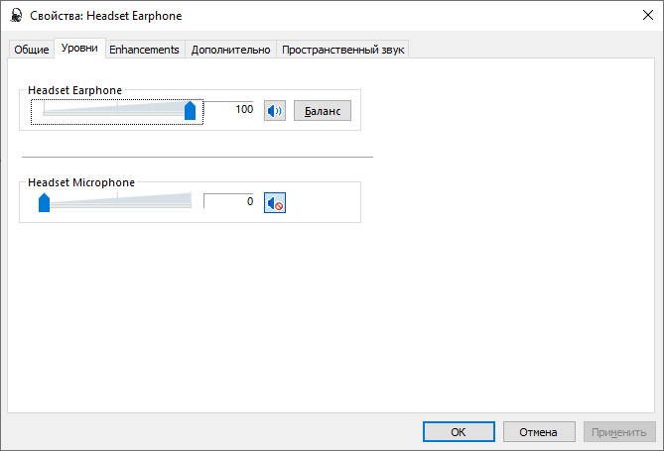The image size is (664, 451).
Task: Click the Применить button
Action: tap(619, 432)
